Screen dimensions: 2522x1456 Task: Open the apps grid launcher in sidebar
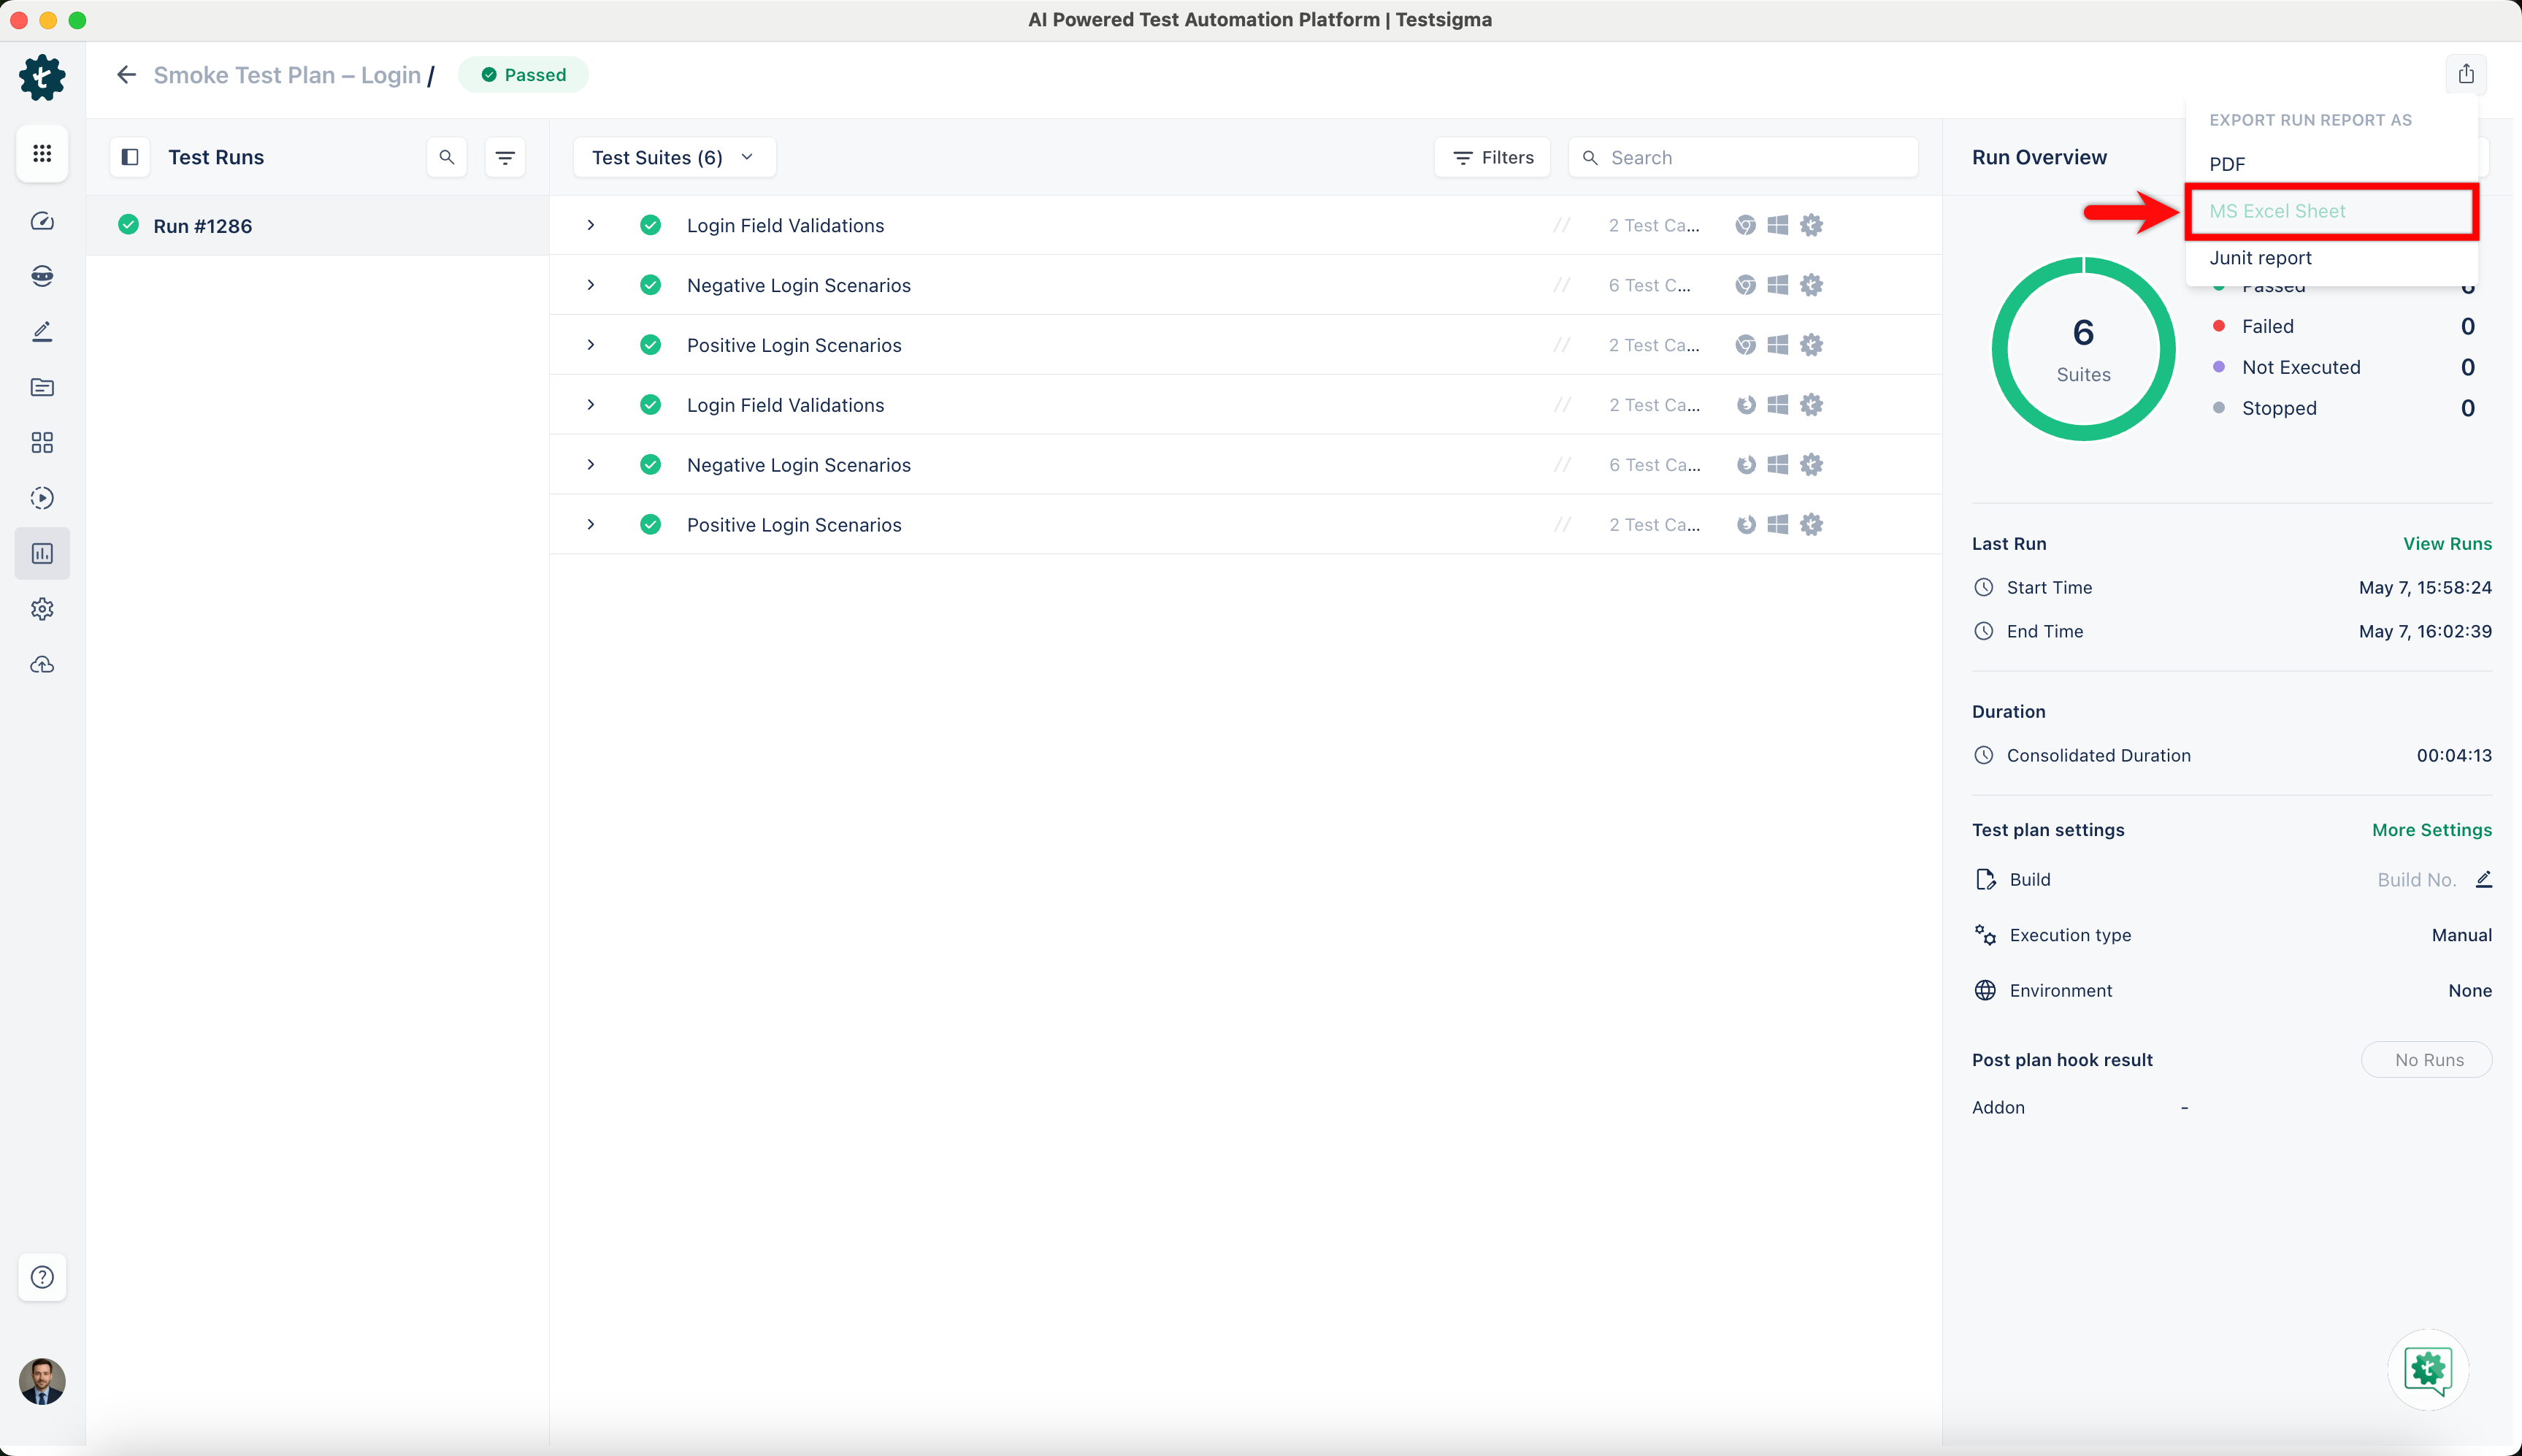coord(42,154)
